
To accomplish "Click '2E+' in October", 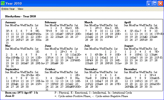I will click(x=78, y=75).
